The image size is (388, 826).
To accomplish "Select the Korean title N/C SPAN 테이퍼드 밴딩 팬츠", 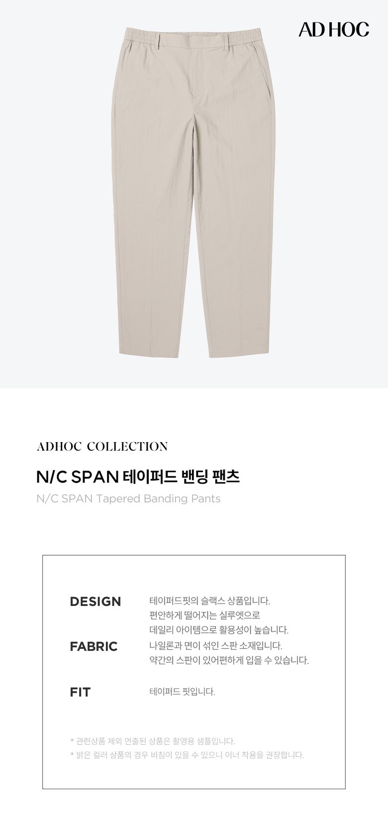I will [138, 476].
